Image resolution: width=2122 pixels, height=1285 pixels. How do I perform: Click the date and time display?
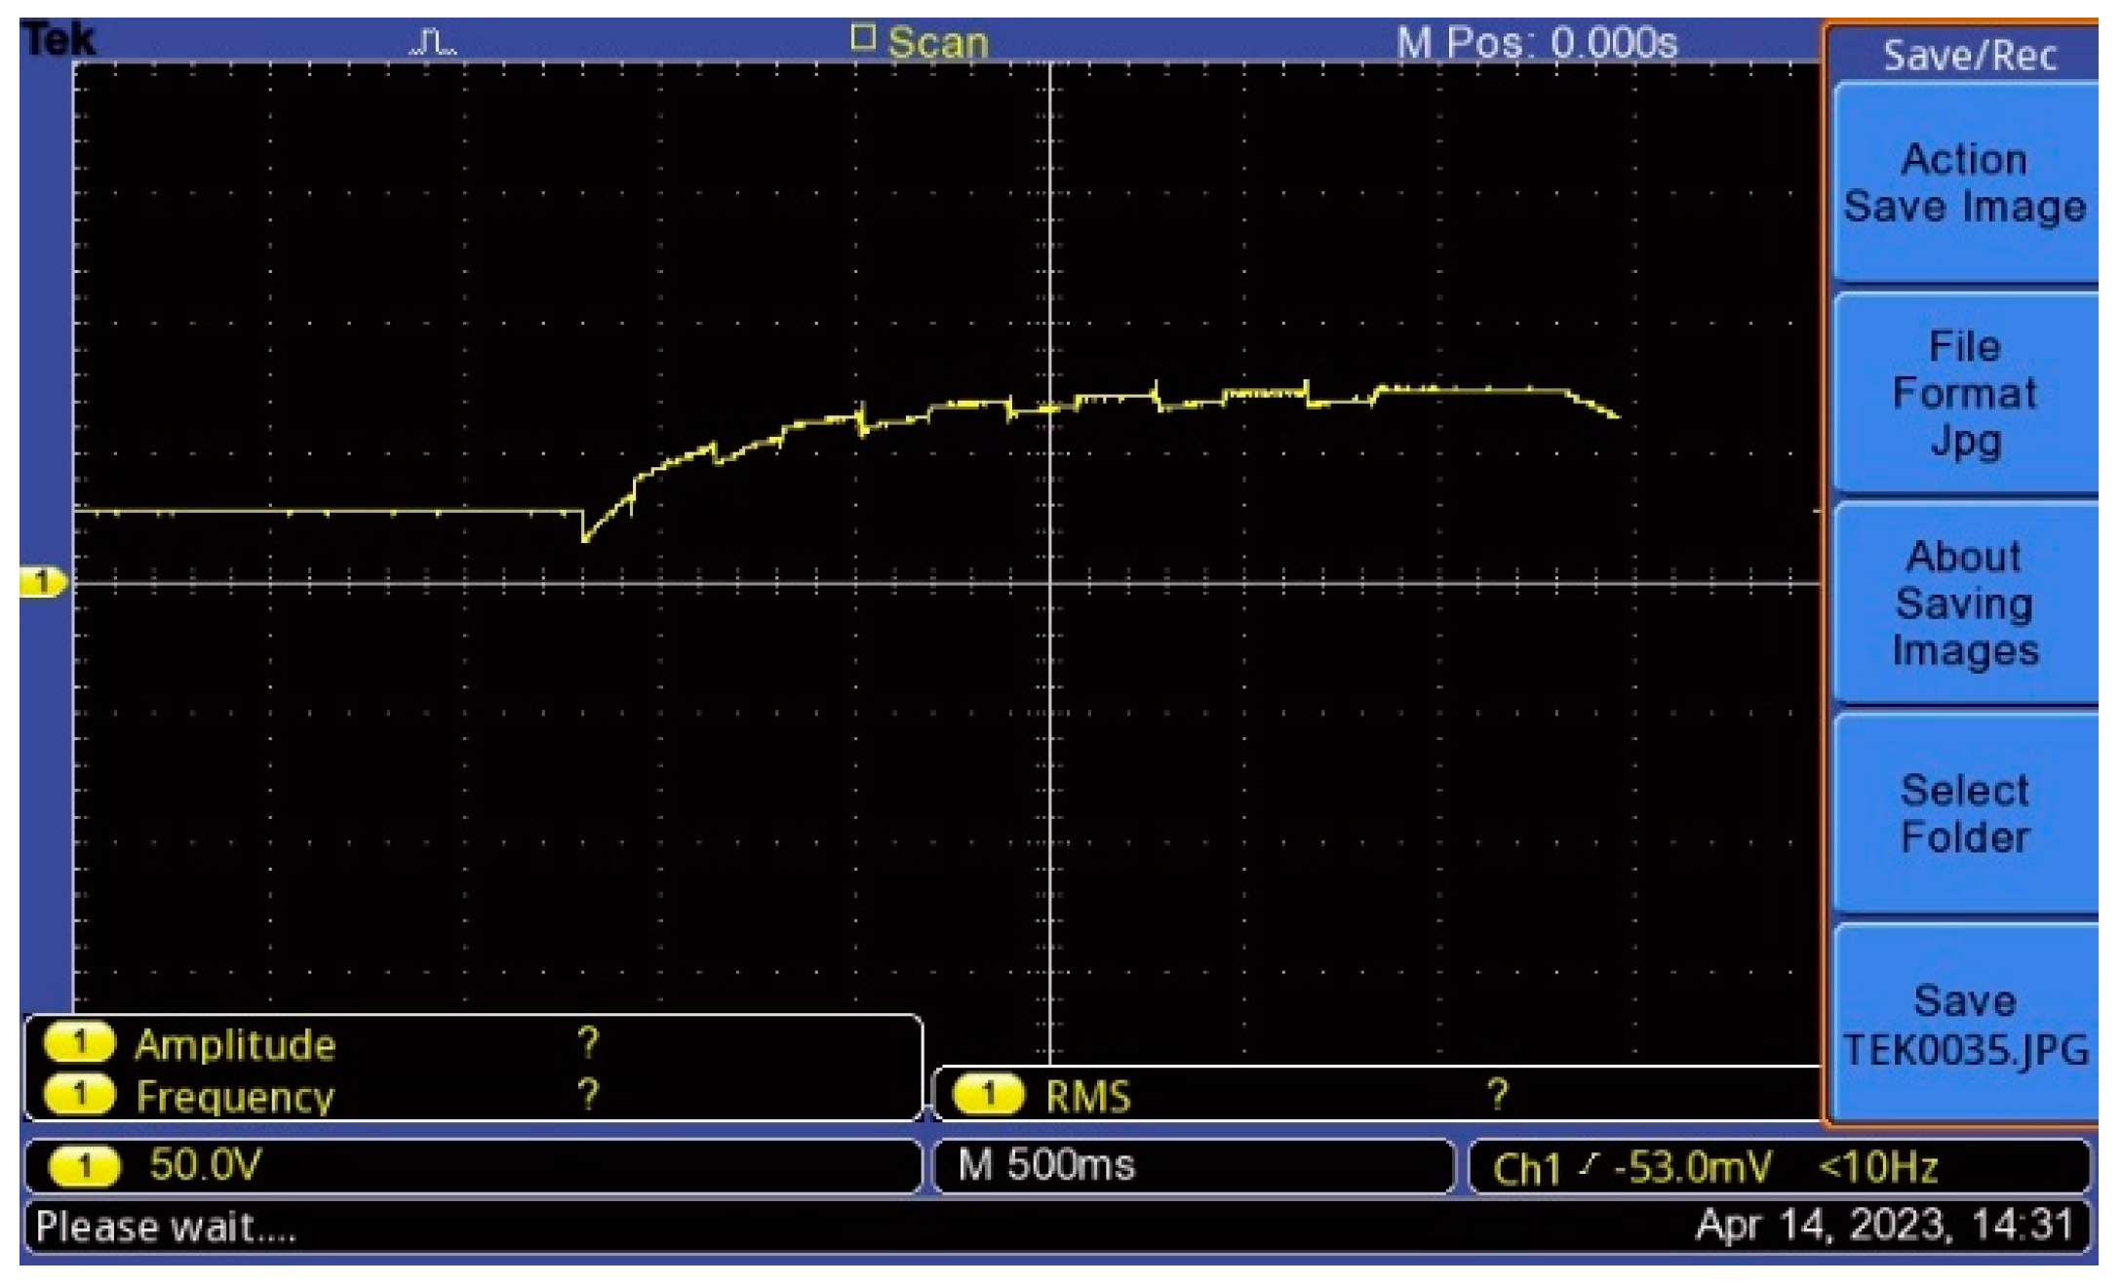tap(1883, 1225)
